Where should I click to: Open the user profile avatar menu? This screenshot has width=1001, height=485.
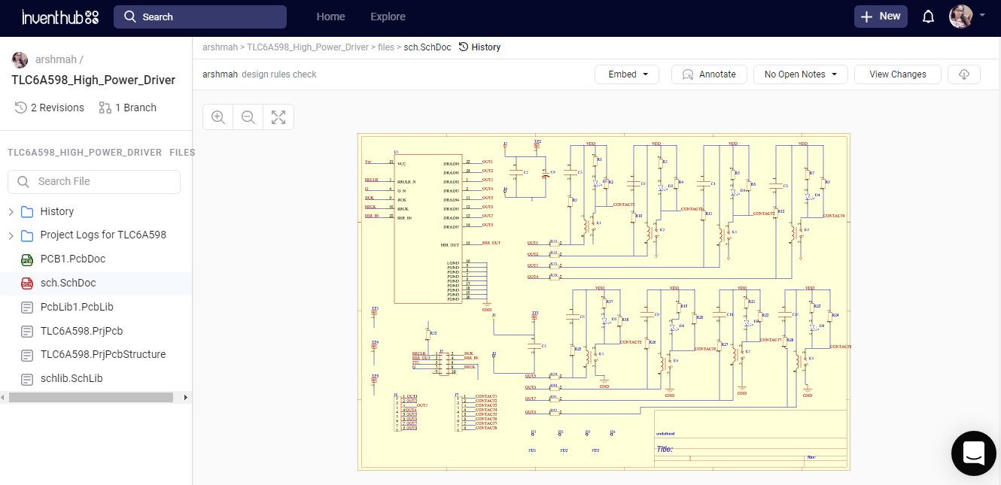[961, 17]
